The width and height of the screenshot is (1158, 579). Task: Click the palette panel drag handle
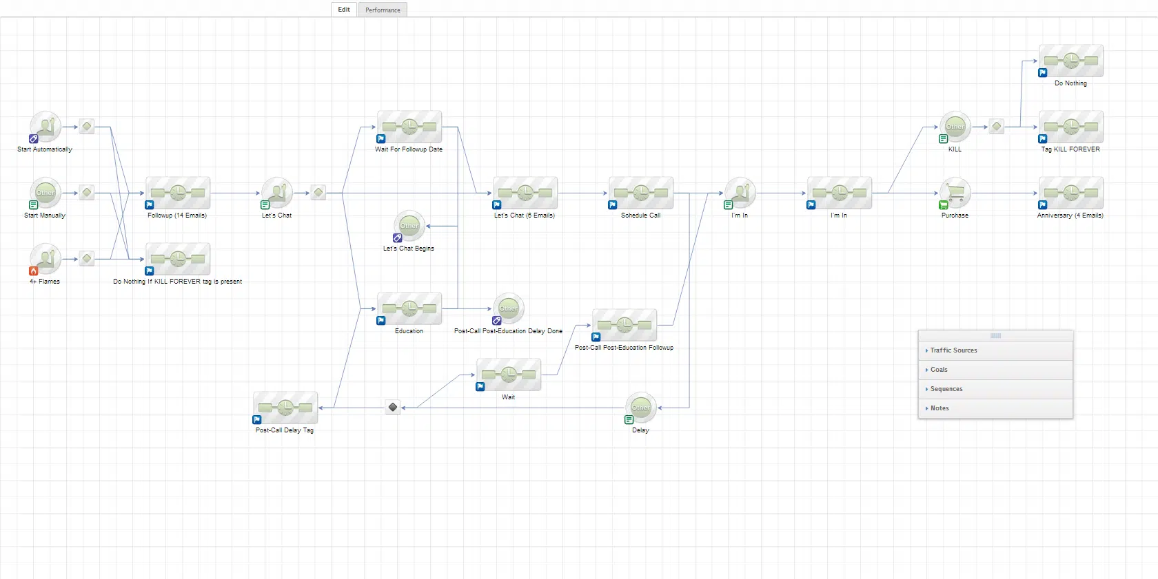click(x=995, y=336)
